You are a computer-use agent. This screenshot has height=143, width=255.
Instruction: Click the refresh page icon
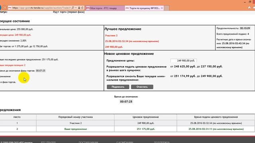[x=82, y=8]
